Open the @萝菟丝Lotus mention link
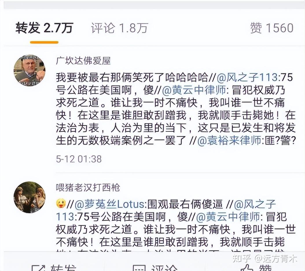This screenshot has width=305, height=271. (x=109, y=204)
